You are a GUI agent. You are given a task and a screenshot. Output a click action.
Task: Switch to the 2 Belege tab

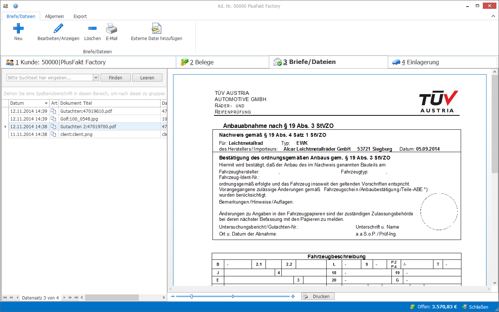point(222,62)
